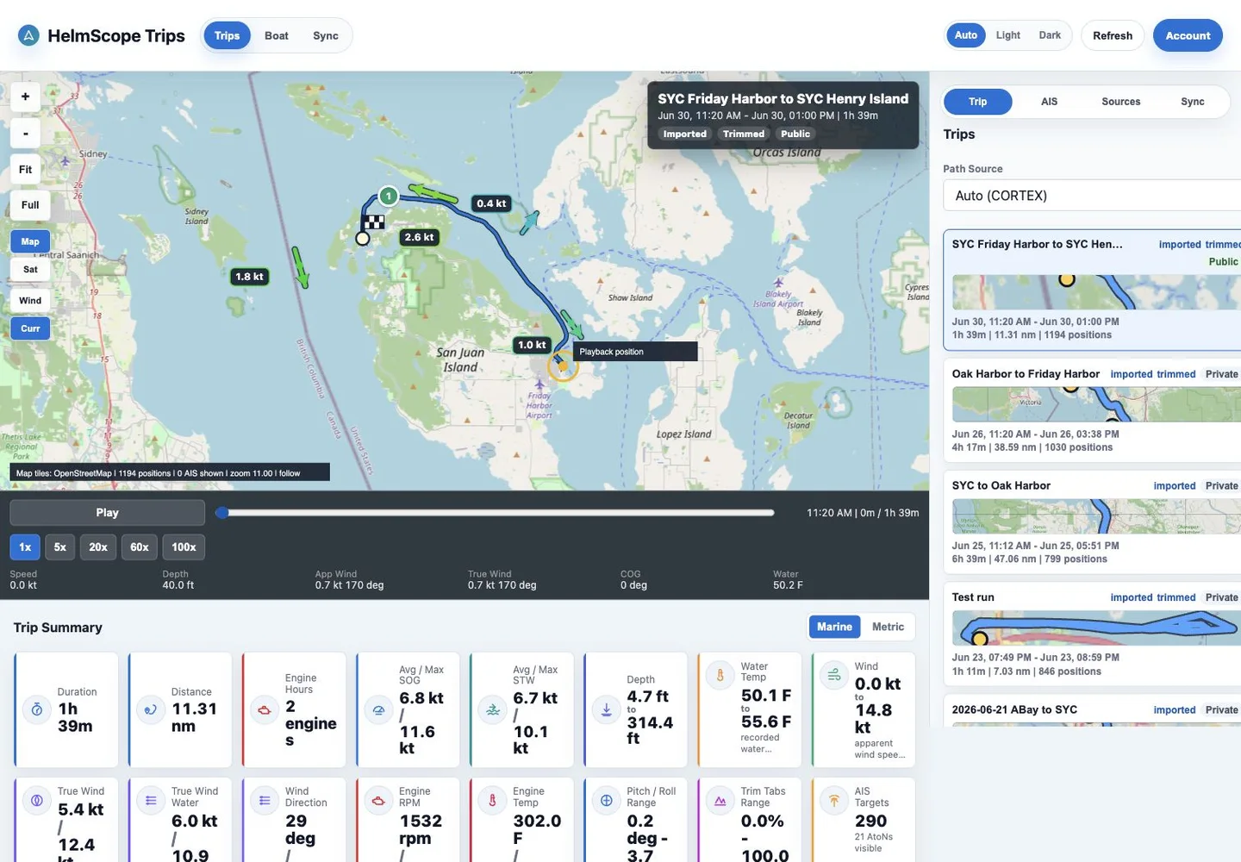Click the Wind Direction icon
Image resolution: width=1241 pixels, height=862 pixels.
click(264, 800)
